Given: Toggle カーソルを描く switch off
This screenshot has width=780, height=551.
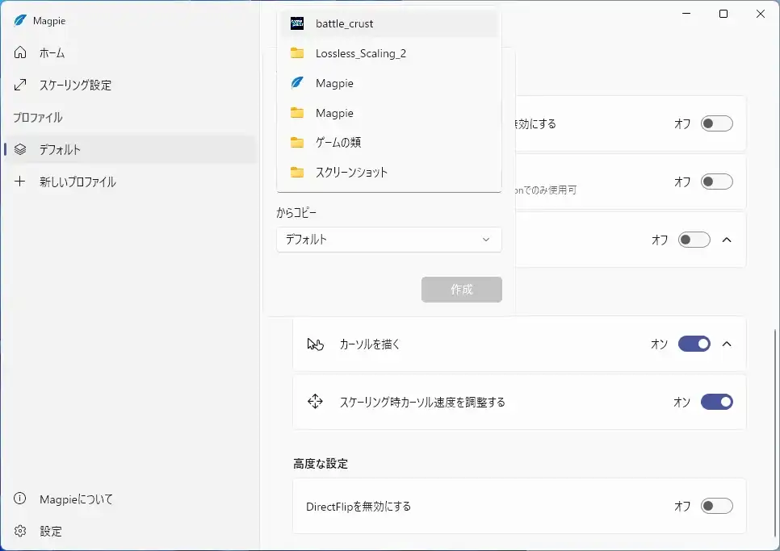Looking at the screenshot, I should tap(694, 344).
